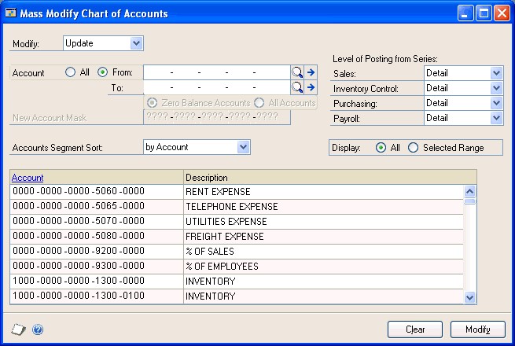Click the Modify button at bottom right
Viewport: 515px width, 346px height.
point(477,329)
